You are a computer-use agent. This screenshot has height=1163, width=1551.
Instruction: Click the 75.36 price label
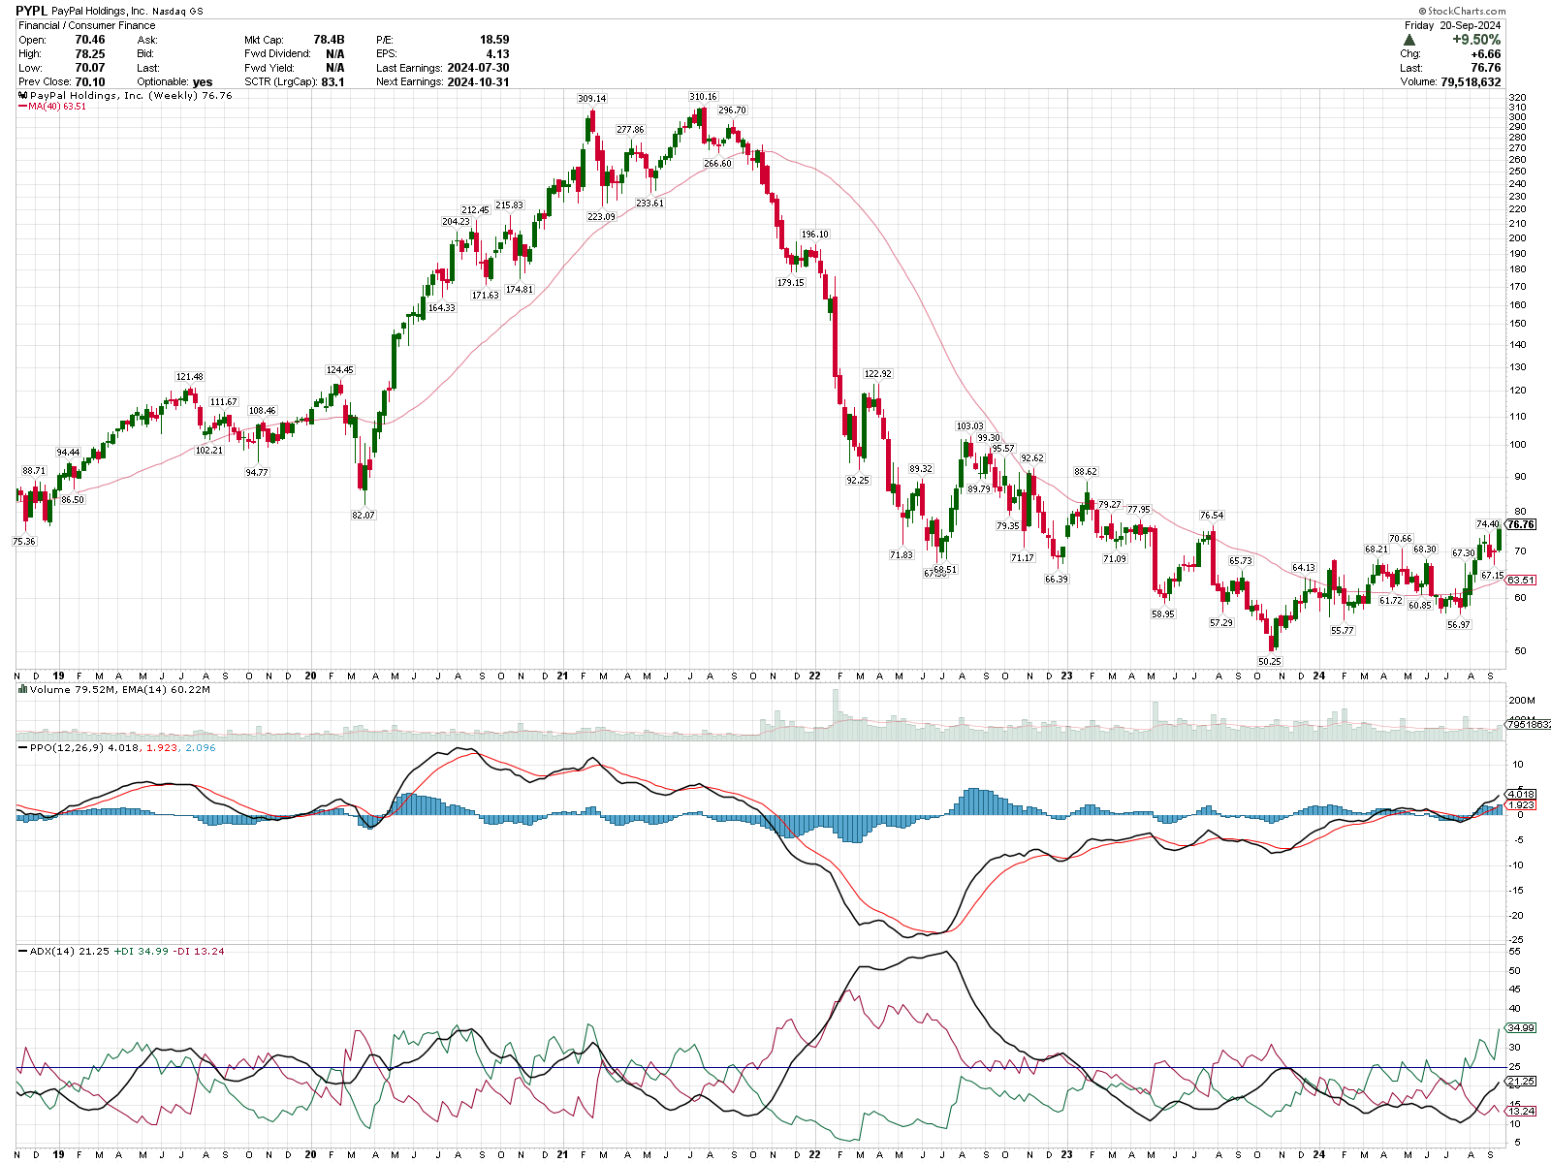click(23, 542)
